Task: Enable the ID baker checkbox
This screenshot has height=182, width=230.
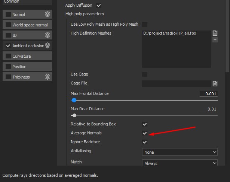Action: point(8,35)
